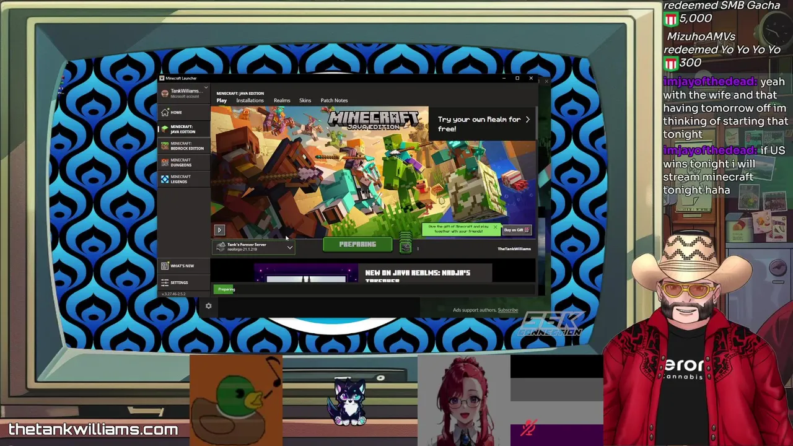Image resolution: width=793 pixels, height=446 pixels.
Task: Maximize the Minecraft Launcher window
Action: pyautogui.click(x=517, y=78)
